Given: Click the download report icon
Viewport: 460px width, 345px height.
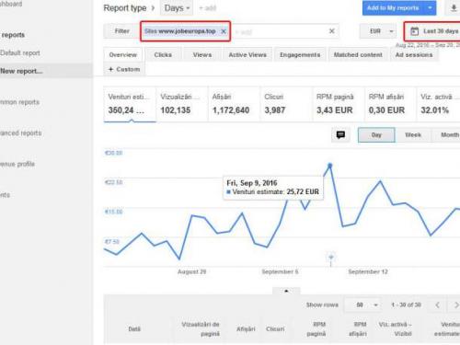Looking at the screenshot, I should tap(454, 8).
